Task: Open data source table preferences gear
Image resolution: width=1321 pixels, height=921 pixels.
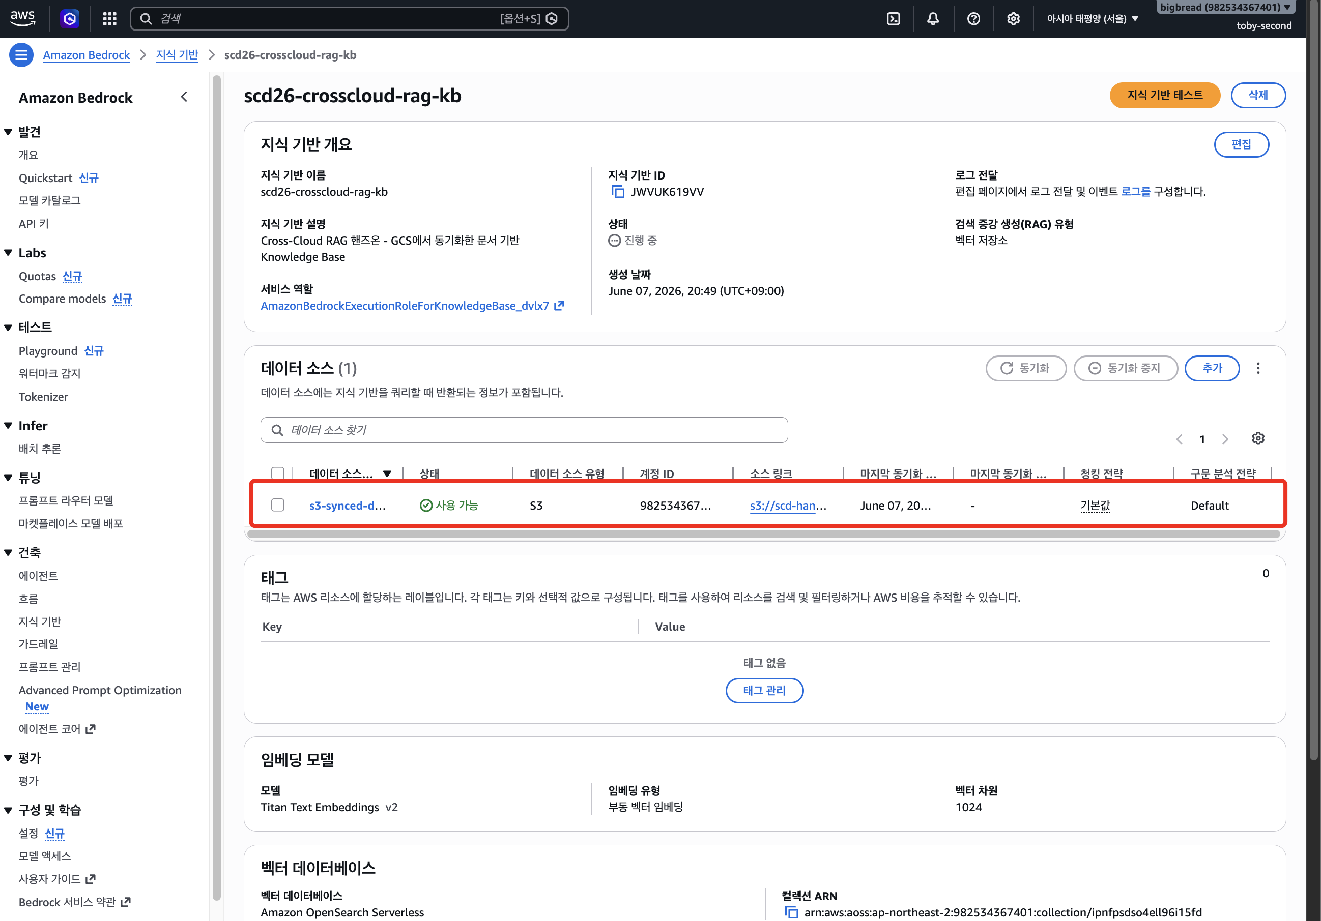Action: coord(1258,439)
